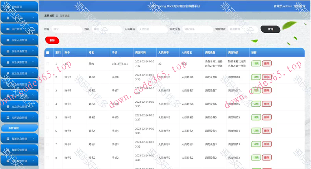The height and width of the screenshot is (169, 311).
Task: Click the 应急评估管理 sidebar icon
Action: 8,107
